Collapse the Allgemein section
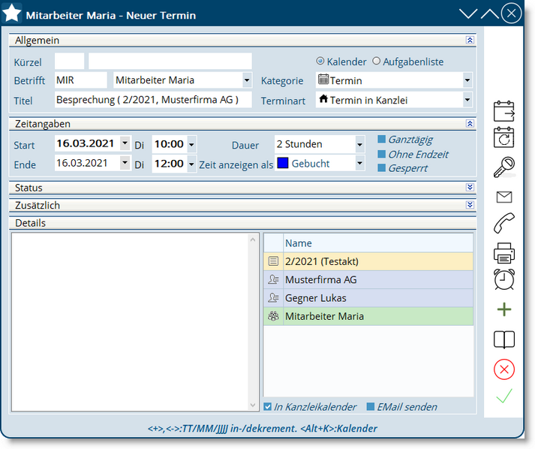The height and width of the screenshot is (449, 535). [470, 40]
